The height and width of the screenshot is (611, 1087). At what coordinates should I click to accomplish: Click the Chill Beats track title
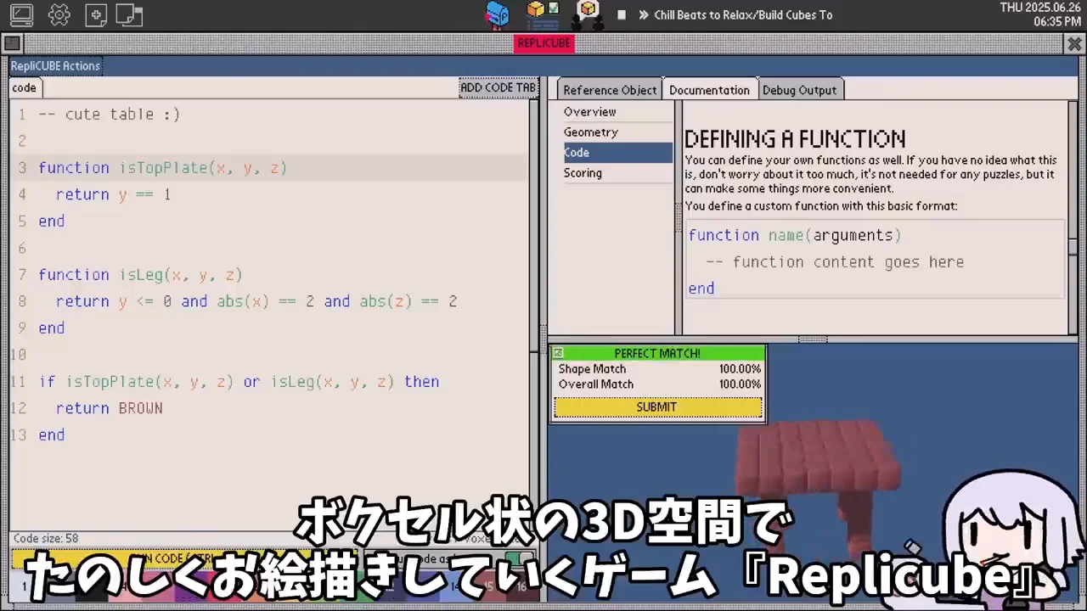pos(743,15)
